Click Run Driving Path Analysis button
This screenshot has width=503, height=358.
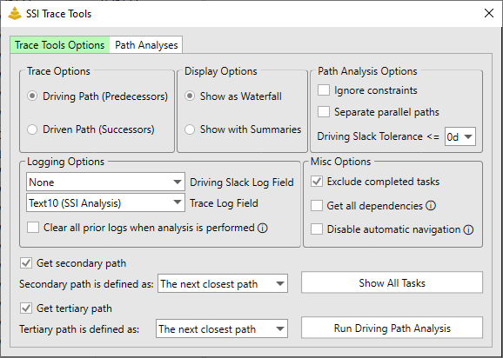coord(392,328)
